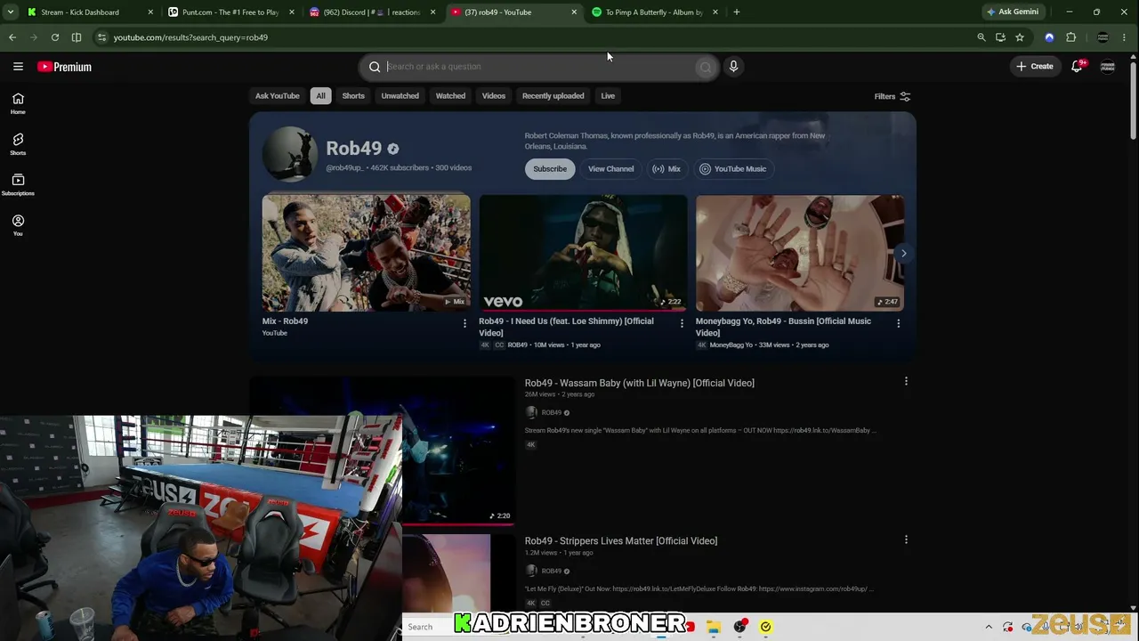Open File Explorer from the taskbar
The width and height of the screenshot is (1139, 641).
click(714, 627)
